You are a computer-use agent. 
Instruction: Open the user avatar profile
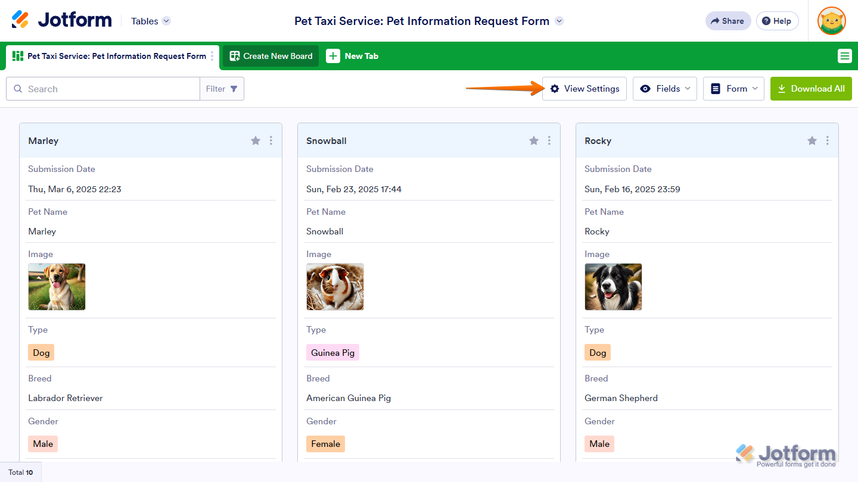coord(831,21)
